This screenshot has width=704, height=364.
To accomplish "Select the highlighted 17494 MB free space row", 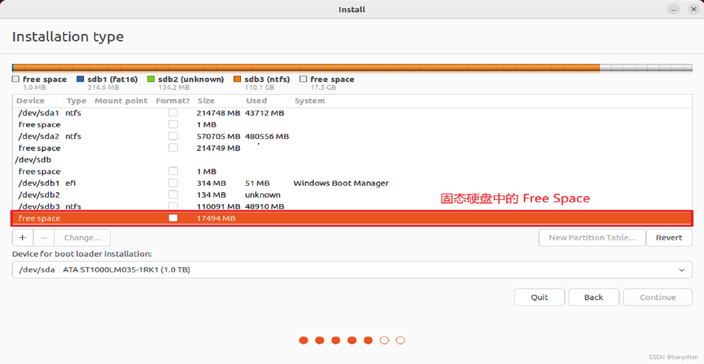I will [352, 218].
